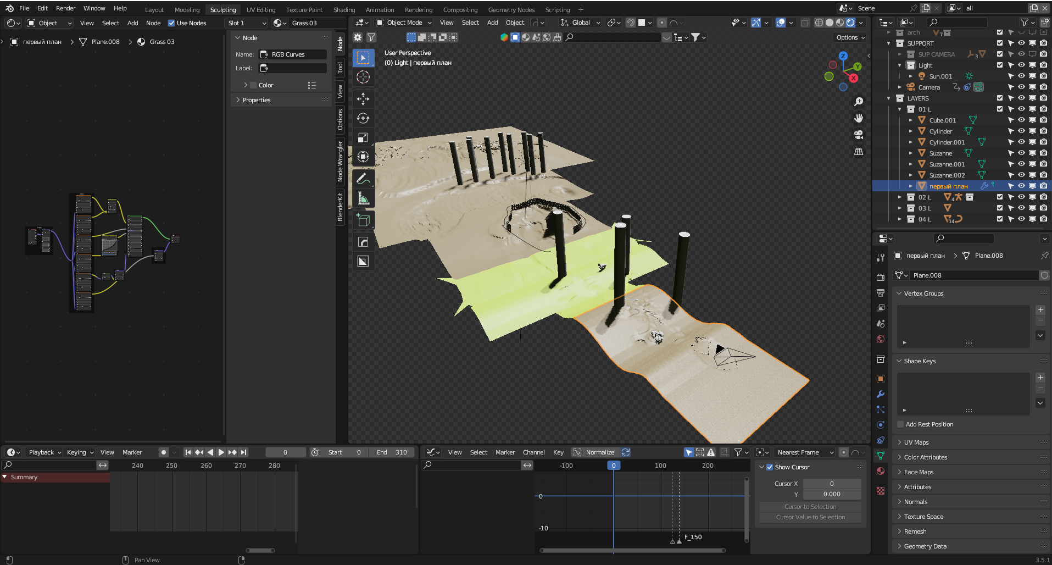The image size is (1052, 565).
Task: Choose the Add Cube tool
Action: tap(363, 220)
